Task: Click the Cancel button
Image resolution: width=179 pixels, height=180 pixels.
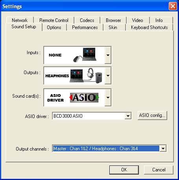Action: (x=159, y=170)
